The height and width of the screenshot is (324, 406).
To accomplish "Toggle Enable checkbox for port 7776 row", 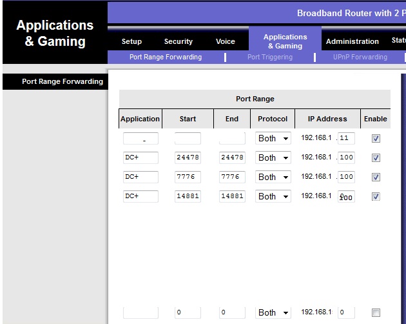I will (376, 177).
